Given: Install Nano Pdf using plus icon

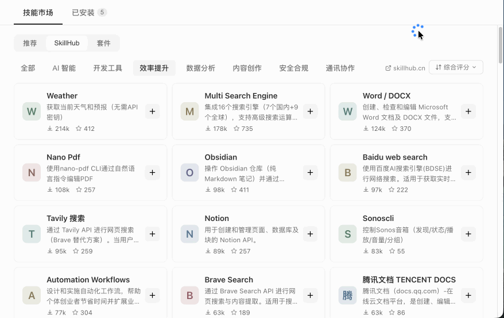Looking at the screenshot, I should (x=152, y=172).
